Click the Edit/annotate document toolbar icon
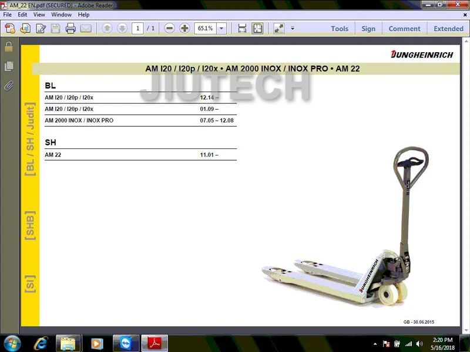The width and height of the screenshot is (470, 352). pos(41,28)
